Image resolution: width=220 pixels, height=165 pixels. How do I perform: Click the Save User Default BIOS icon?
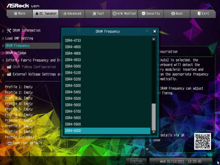click(x=9, y=143)
